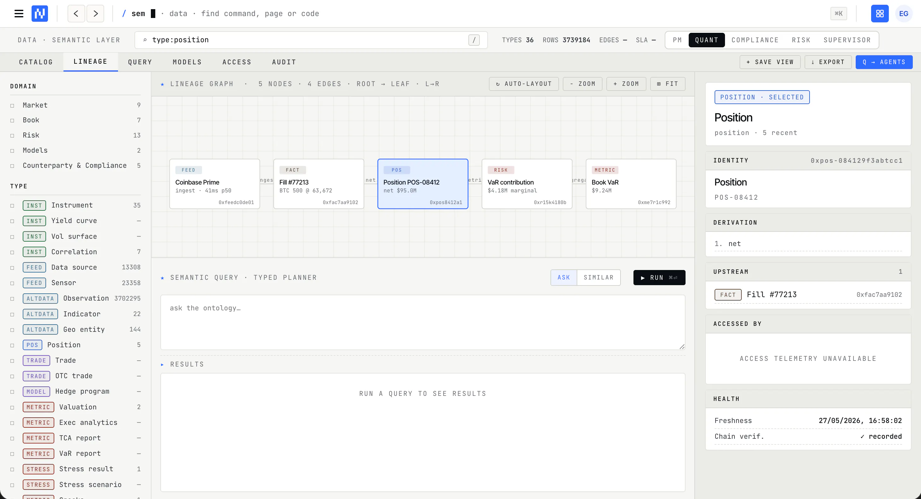Screen dimensions: 921x499
Task: Open the blue grid apps icon
Action: [x=880, y=14]
